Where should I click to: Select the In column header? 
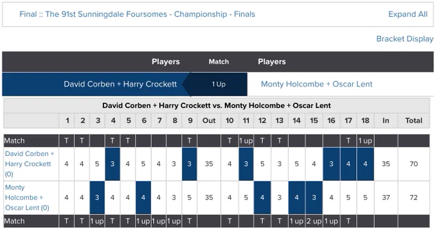click(386, 121)
